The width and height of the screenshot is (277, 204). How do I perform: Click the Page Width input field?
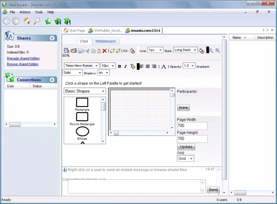pyautogui.click(x=192, y=126)
